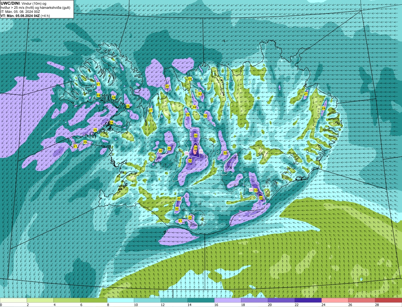Click the "hámarkshviða (gult)" header text
This screenshot has height=307, width=402.
click(55, 8)
